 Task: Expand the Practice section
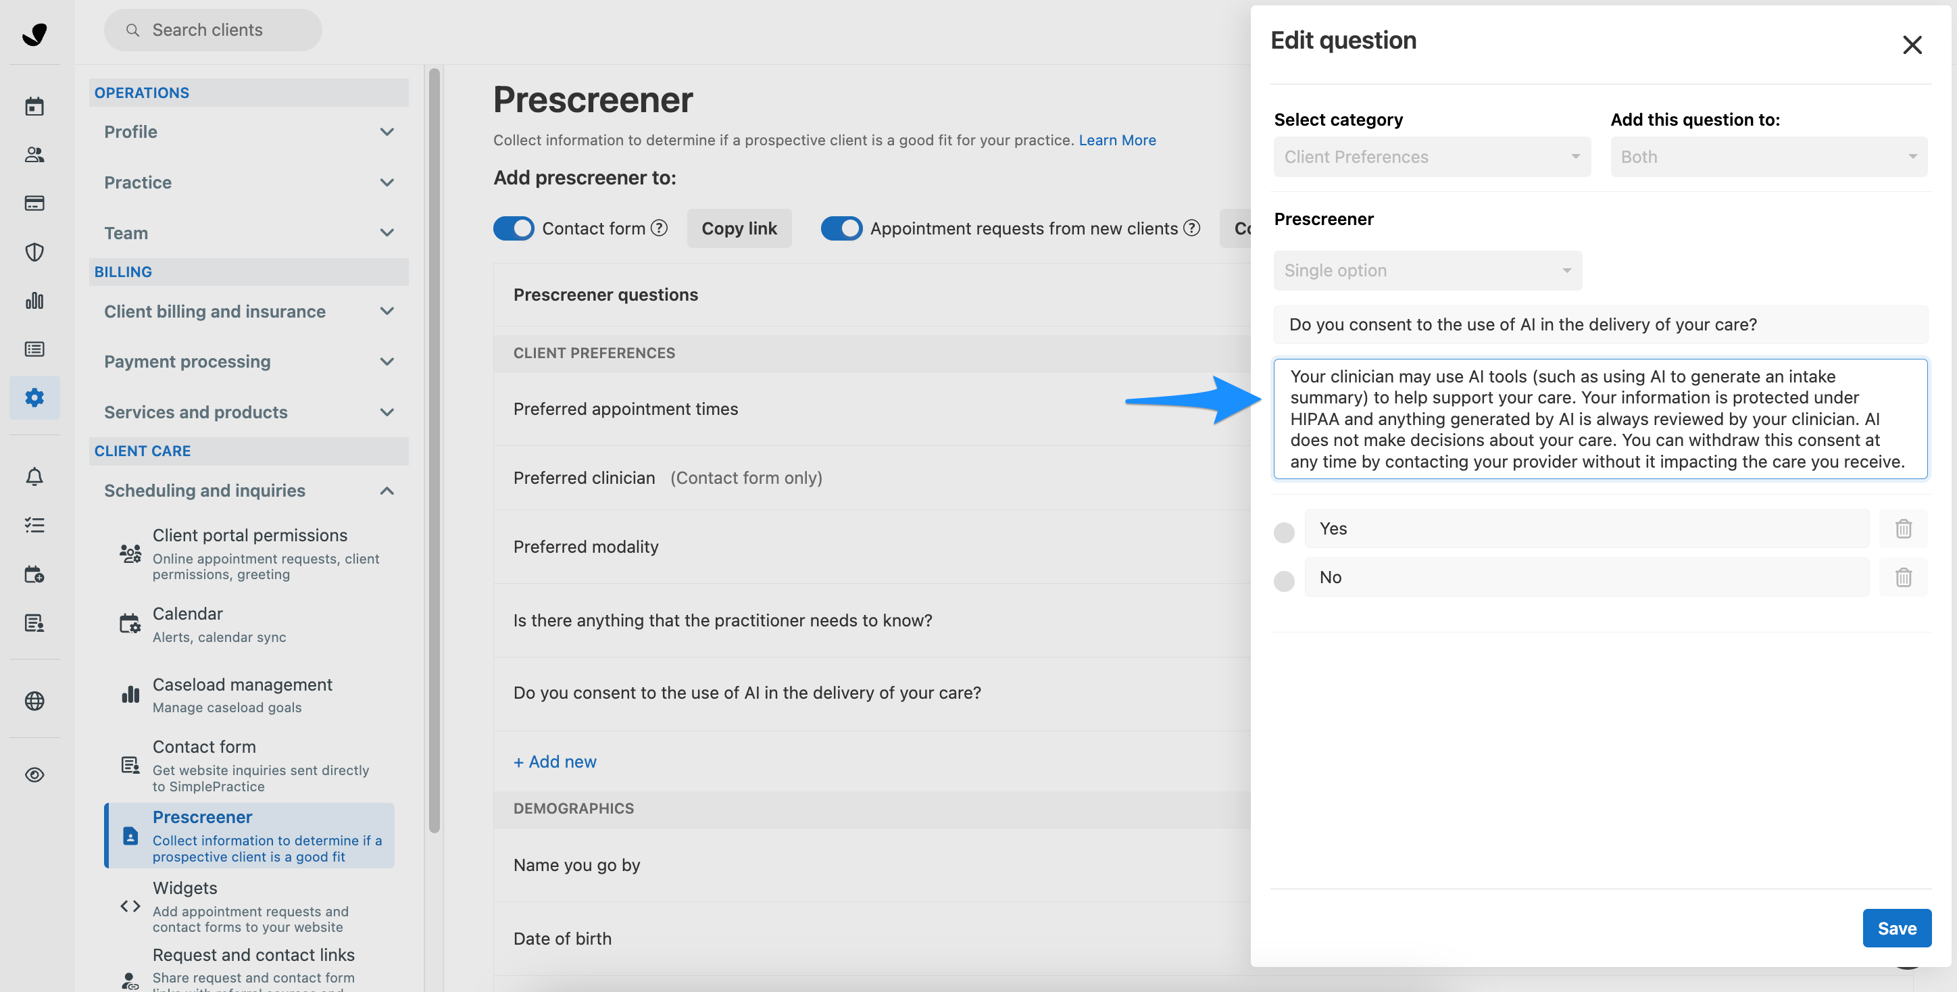pyautogui.click(x=249, y=182)
